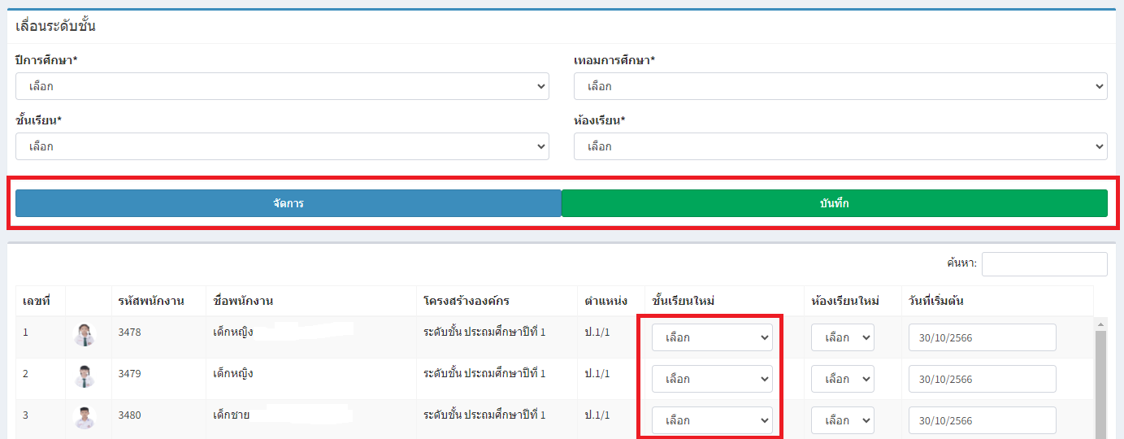Sort by เลขที่ column header
Screen dimensions: 1124x439
[41, 301]
